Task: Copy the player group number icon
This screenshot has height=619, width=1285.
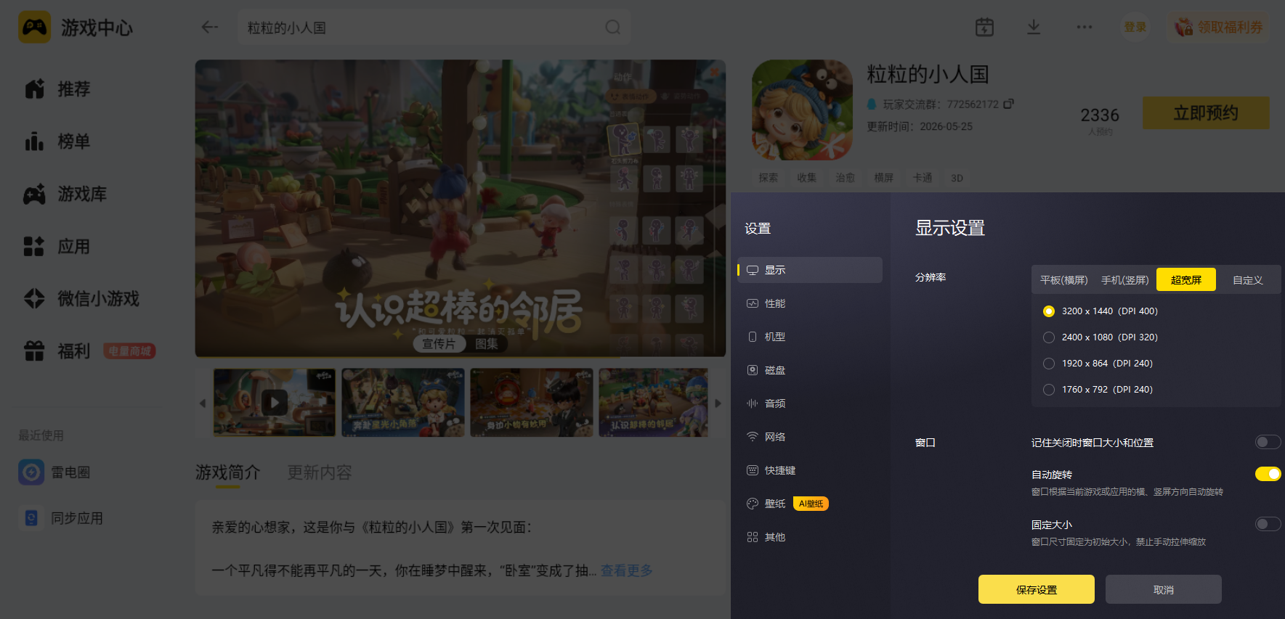Action: click(x=1009, y=104)
